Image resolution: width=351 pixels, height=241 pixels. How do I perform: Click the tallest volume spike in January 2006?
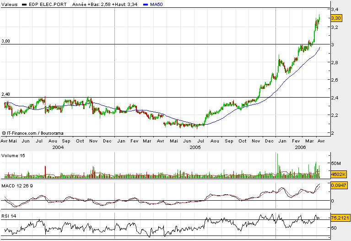[x=277, y=166]
